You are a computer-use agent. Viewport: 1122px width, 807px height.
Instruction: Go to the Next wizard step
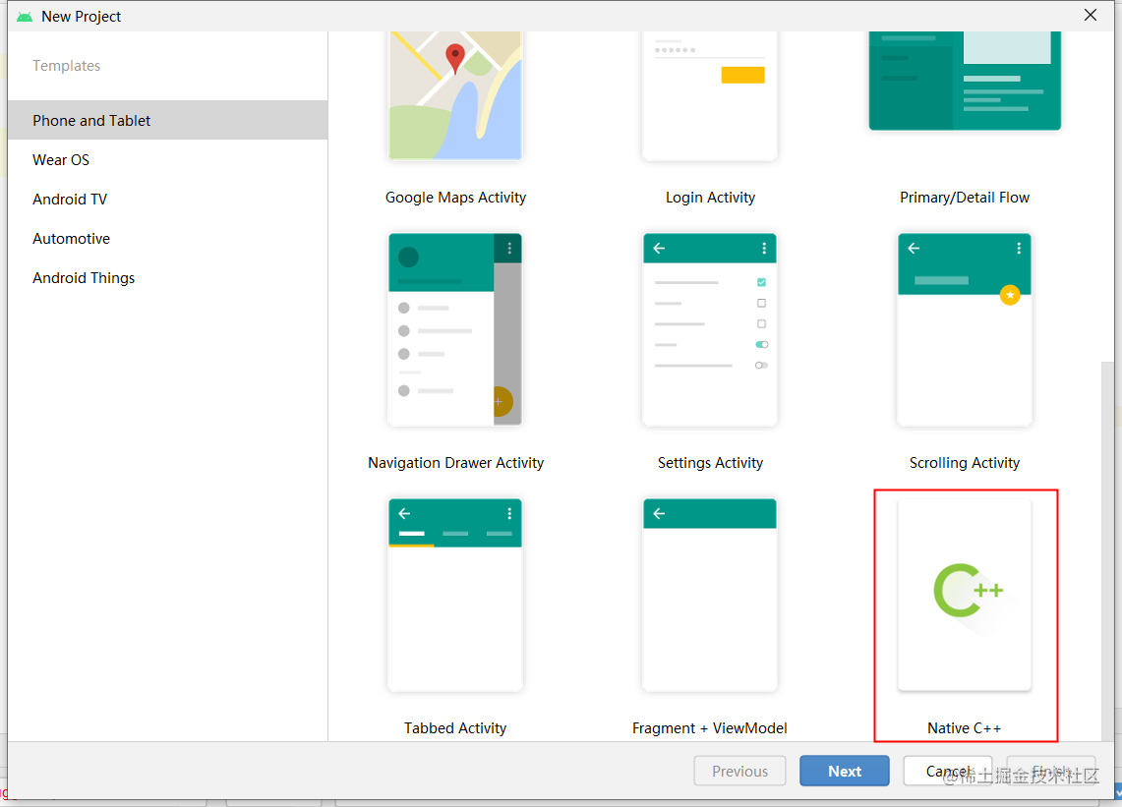[845, 772]
